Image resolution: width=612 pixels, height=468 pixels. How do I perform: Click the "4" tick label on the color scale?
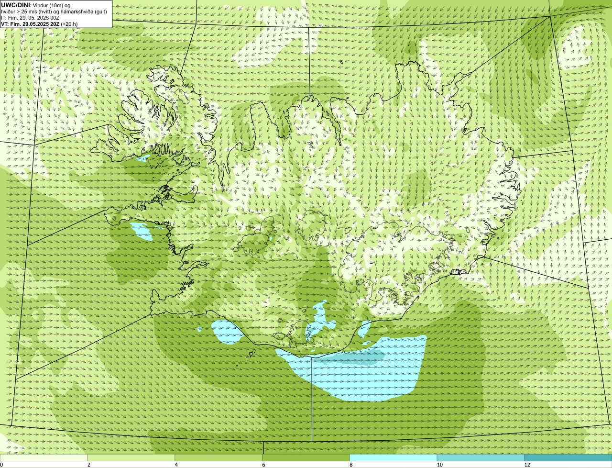(x=176, y=465)
